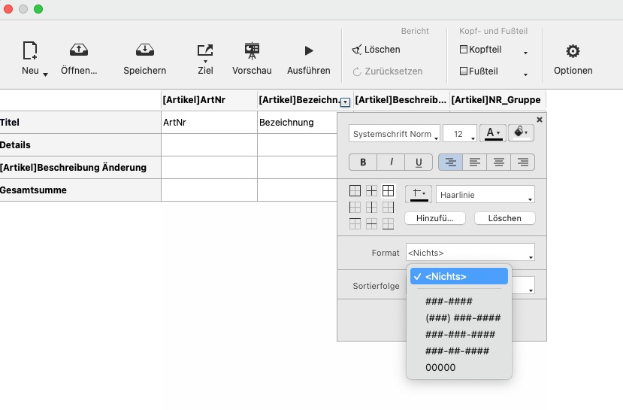Click the Neu new report icon
This screenshot has height=410, width=623.
coord(30,51)
